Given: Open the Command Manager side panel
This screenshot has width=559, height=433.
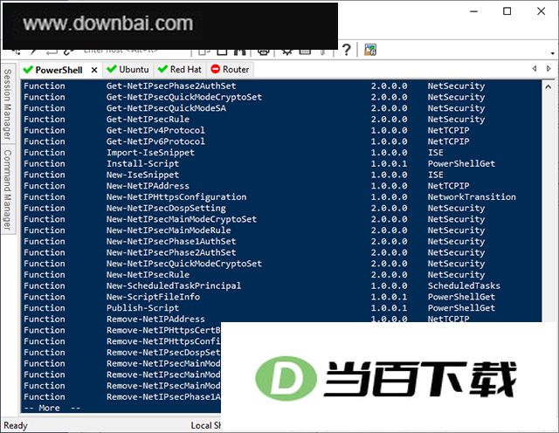Looking at the screenshot, I should pyautogui.click(x=8, y=189).
